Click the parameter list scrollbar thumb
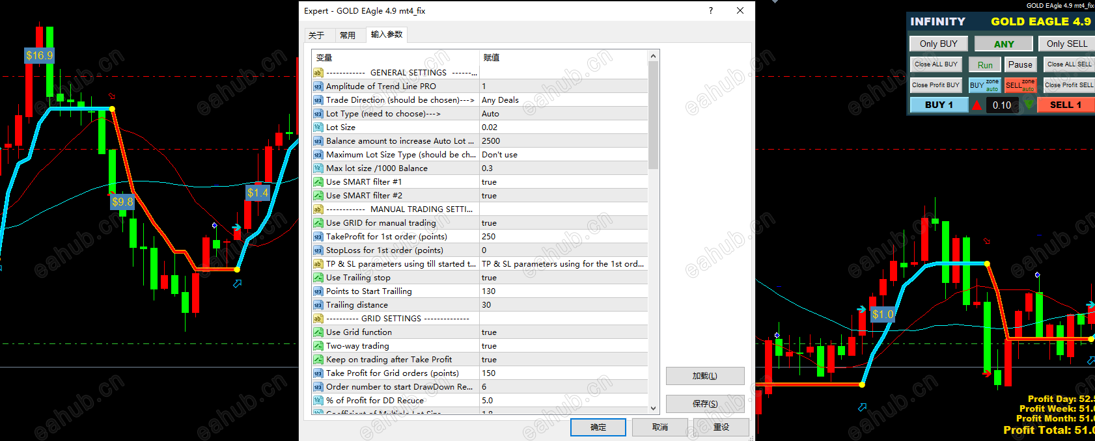1095x441 pixels. pyautogui.click(x=654, y=115)
